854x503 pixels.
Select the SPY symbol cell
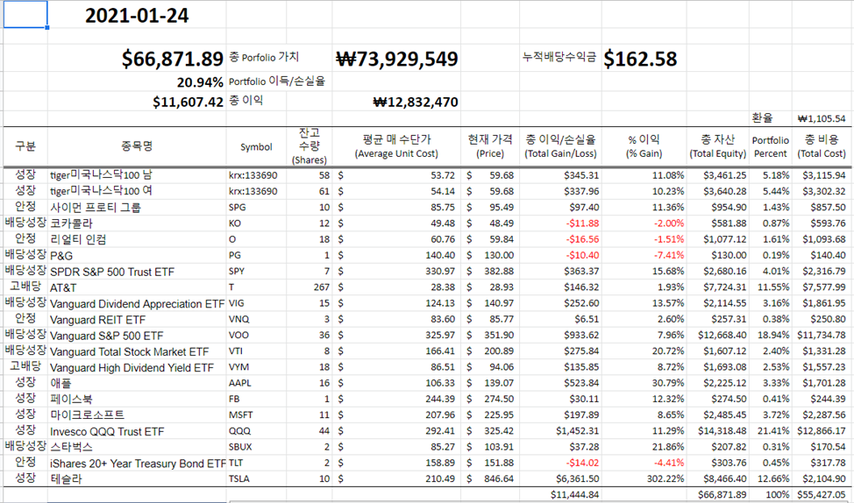click(256, 271)
